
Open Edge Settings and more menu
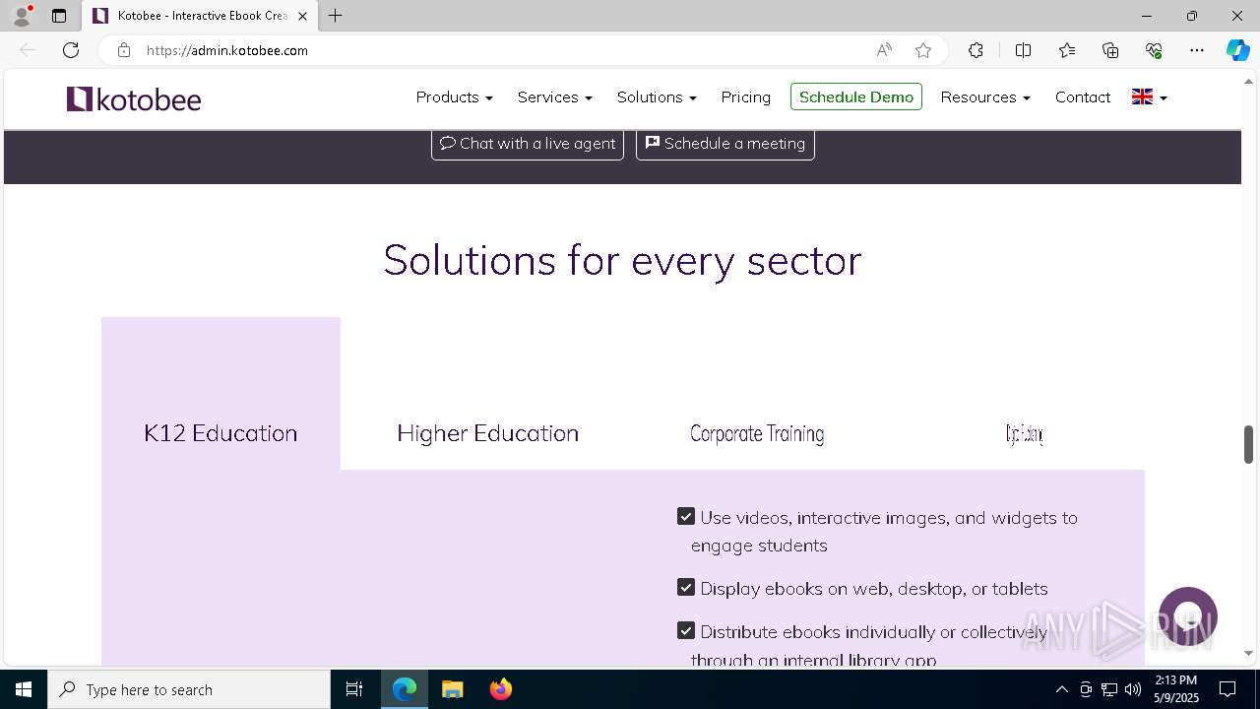(1197, 50)
